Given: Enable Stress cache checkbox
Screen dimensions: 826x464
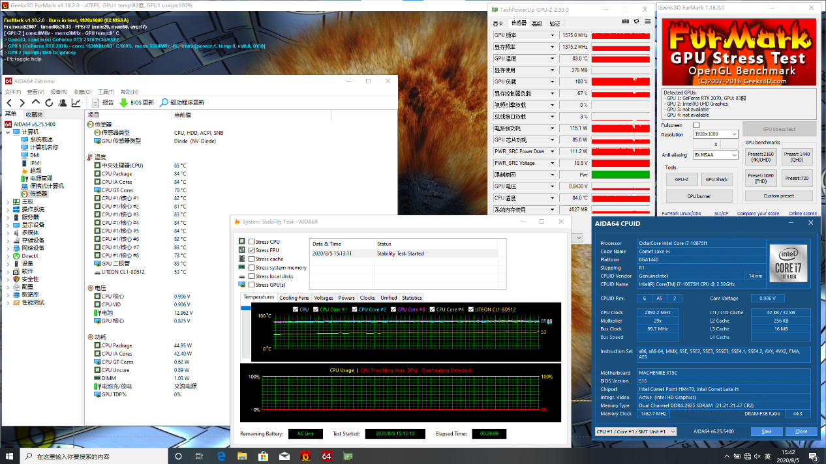Looking at the screenshot, I should (x=252, y=259).
